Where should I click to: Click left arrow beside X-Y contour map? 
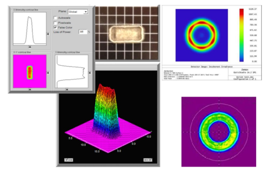click(x=48, y=73)
